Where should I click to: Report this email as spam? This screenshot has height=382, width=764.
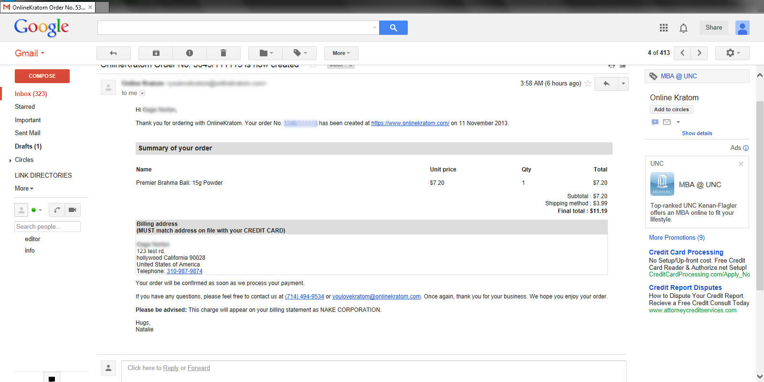190,53
